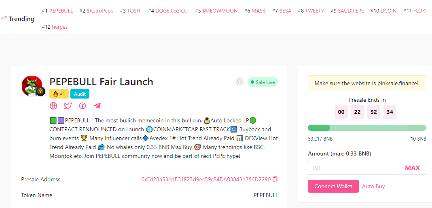Click the countdown minutes box showing 52
Screen dimensions: 432x208
pos(374,112)
